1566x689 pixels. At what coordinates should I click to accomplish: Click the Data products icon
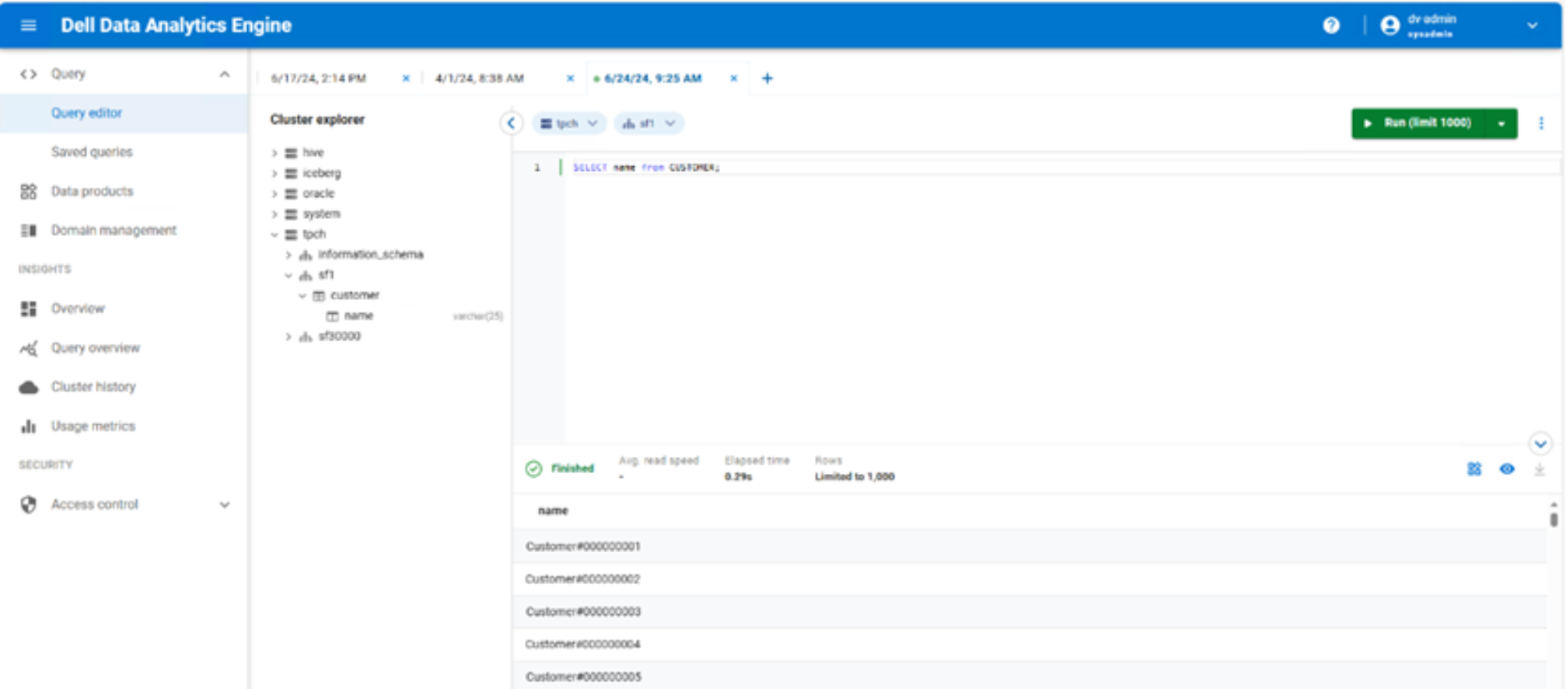coord(29,191)
